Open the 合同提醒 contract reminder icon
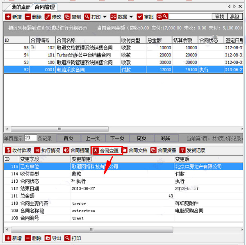246x245 pixels. pos(66,150)
